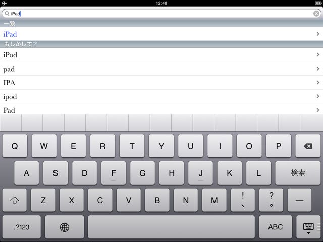Tap the airplane mode status icon
Image resolution: width=323 pixels, height=242 pixels.
4,3
